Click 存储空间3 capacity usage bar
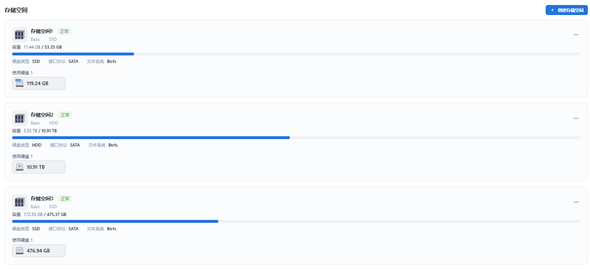Viewport: 590px width, 270px height. [296, 221]
